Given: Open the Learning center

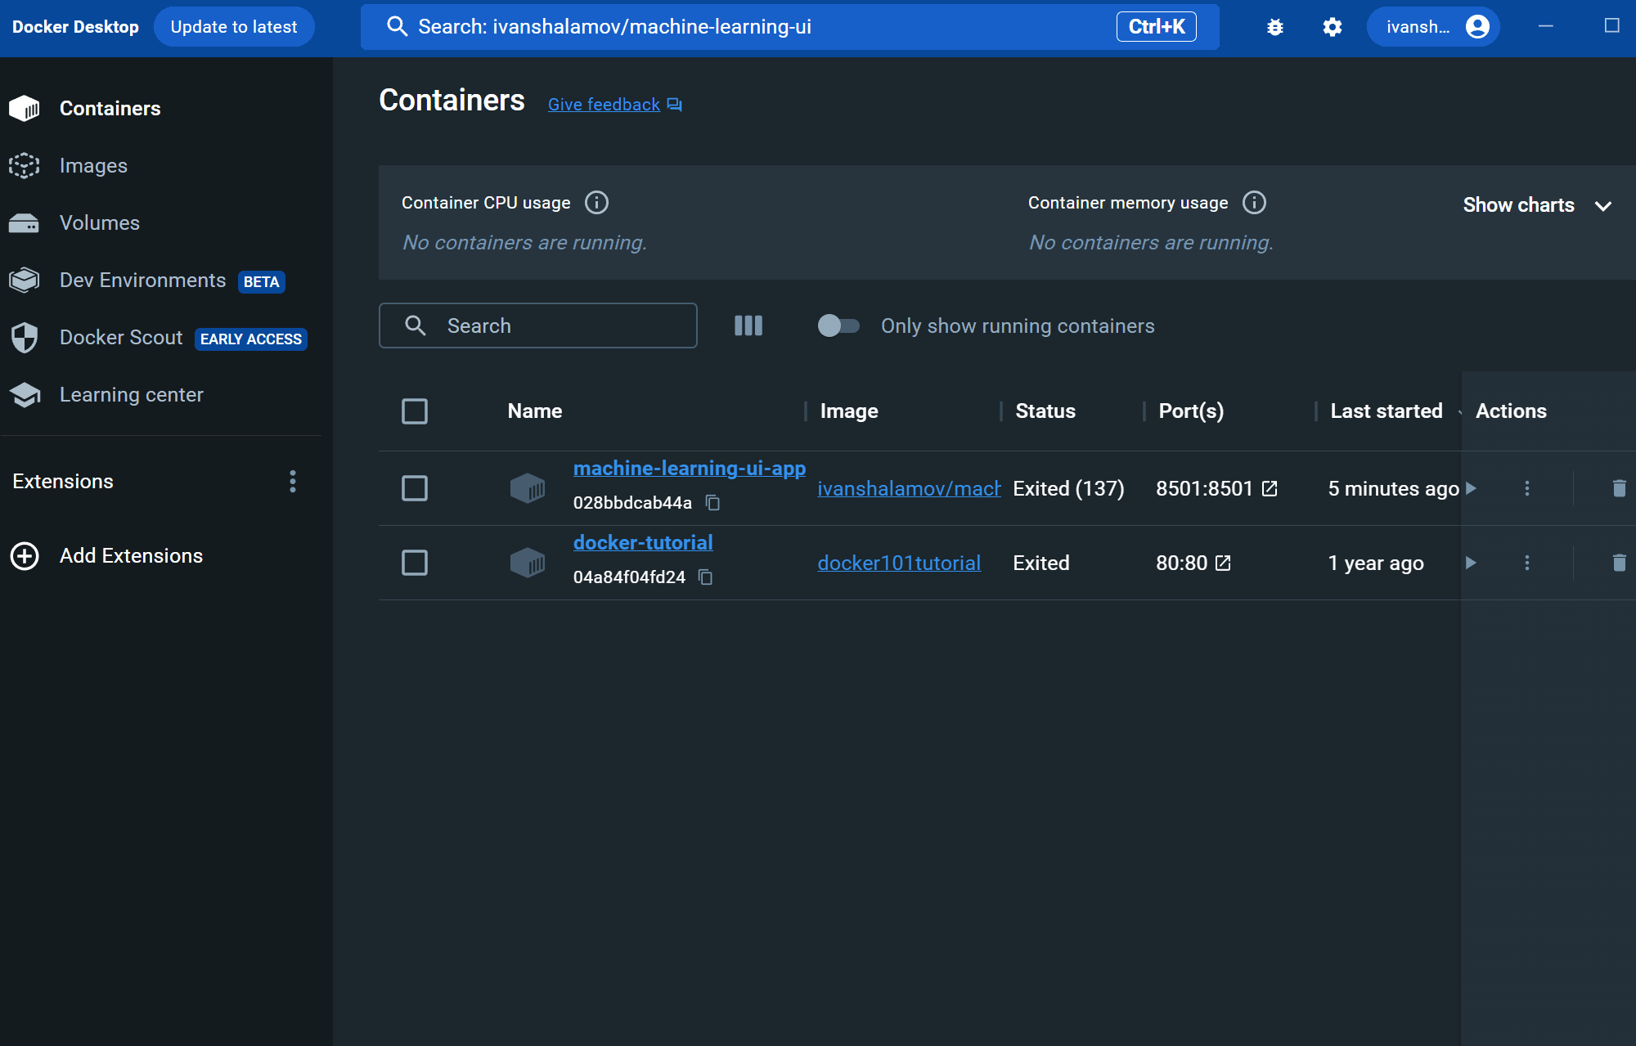Looking at the screenshot, I should (131, 394).
